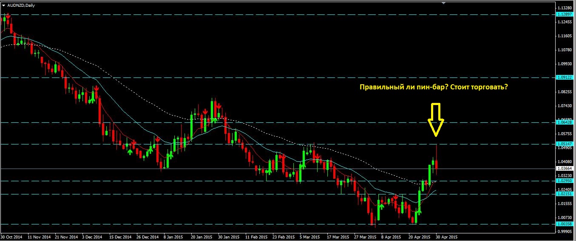Select the 1.00358 horizontal line price label

[x=565, y=224]
